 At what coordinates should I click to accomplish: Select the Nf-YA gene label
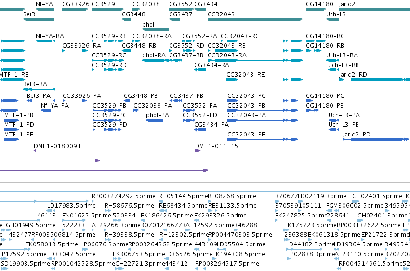[x=44, y=4]
